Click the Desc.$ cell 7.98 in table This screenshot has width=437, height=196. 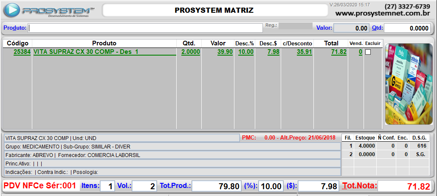[x=273, y=52]
